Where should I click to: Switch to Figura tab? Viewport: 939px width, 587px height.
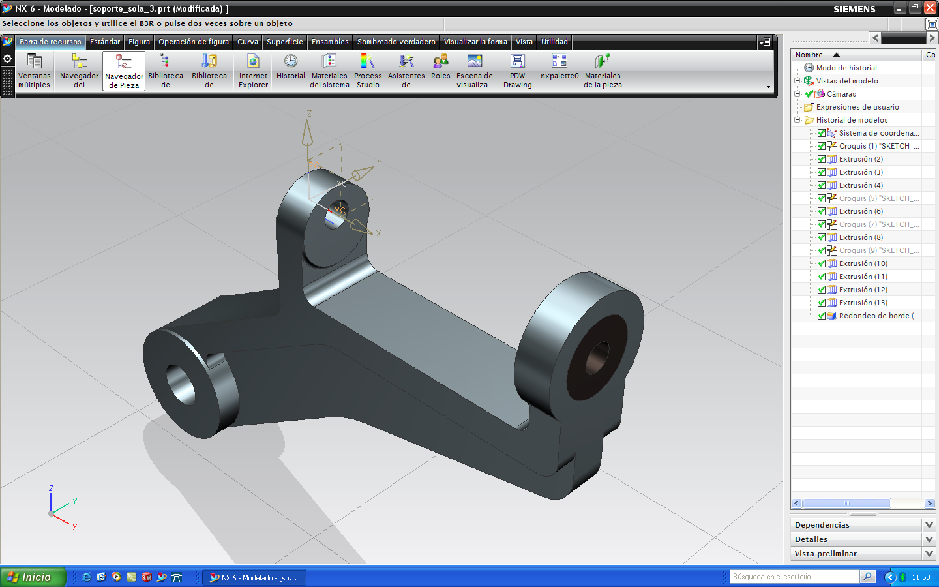139,42
